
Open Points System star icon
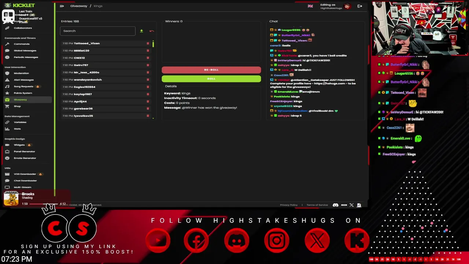click(x=7, y=93)
